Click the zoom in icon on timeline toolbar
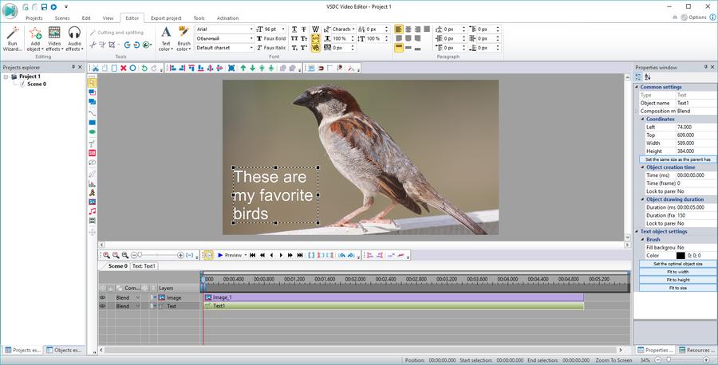The height and width of the screenshot is (365, 718). click(x=105, y=255)
